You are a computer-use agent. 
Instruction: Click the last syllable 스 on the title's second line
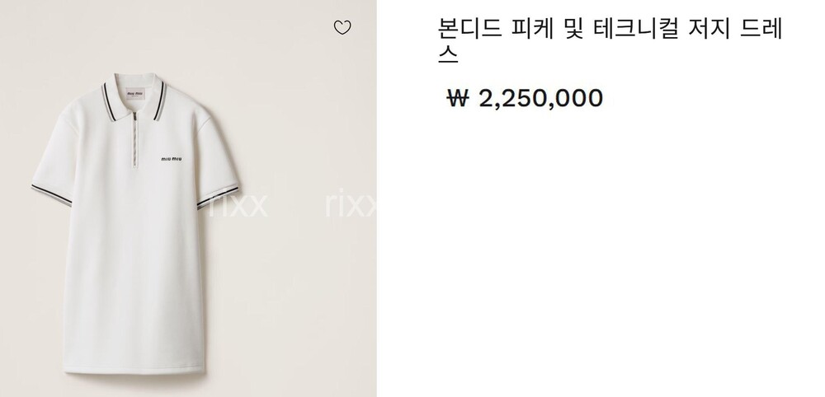(448, 54)
